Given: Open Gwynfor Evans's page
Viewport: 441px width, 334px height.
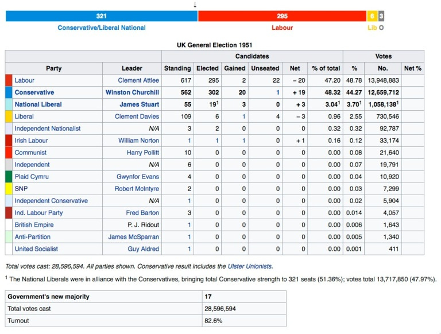Looking at the screenshot, I should coord(138,177).
